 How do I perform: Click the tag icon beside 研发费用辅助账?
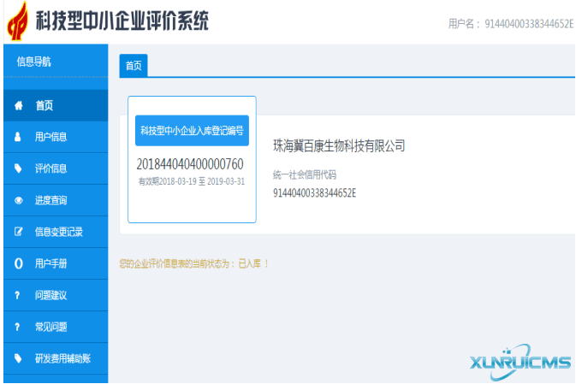tap(18, 358)
